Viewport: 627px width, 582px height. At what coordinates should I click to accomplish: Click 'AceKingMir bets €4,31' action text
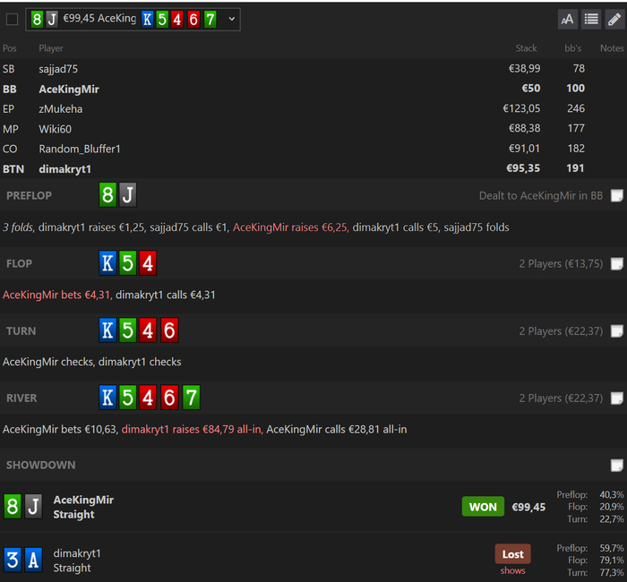[57, 295]
